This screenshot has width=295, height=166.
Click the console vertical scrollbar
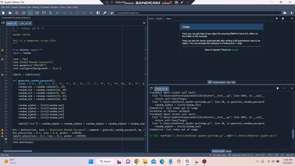tap(293, 134)
